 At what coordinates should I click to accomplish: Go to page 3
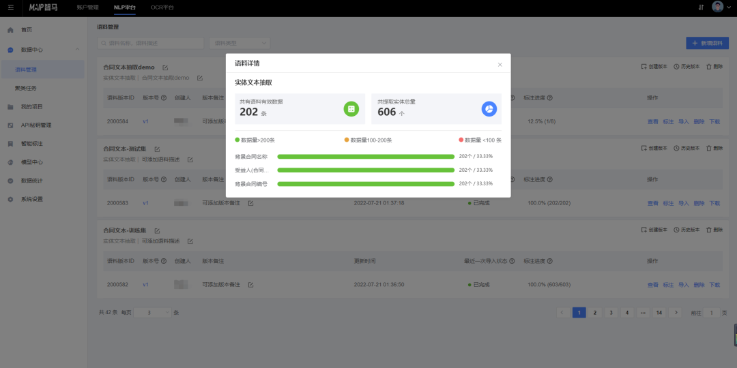pos(611,313)
